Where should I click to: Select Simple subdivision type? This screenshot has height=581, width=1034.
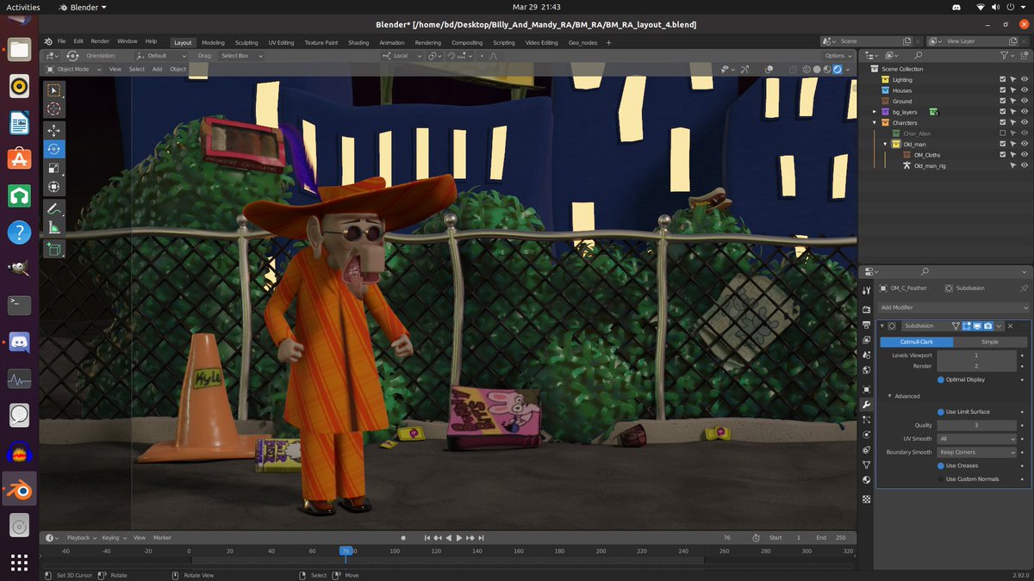(990, 342)
